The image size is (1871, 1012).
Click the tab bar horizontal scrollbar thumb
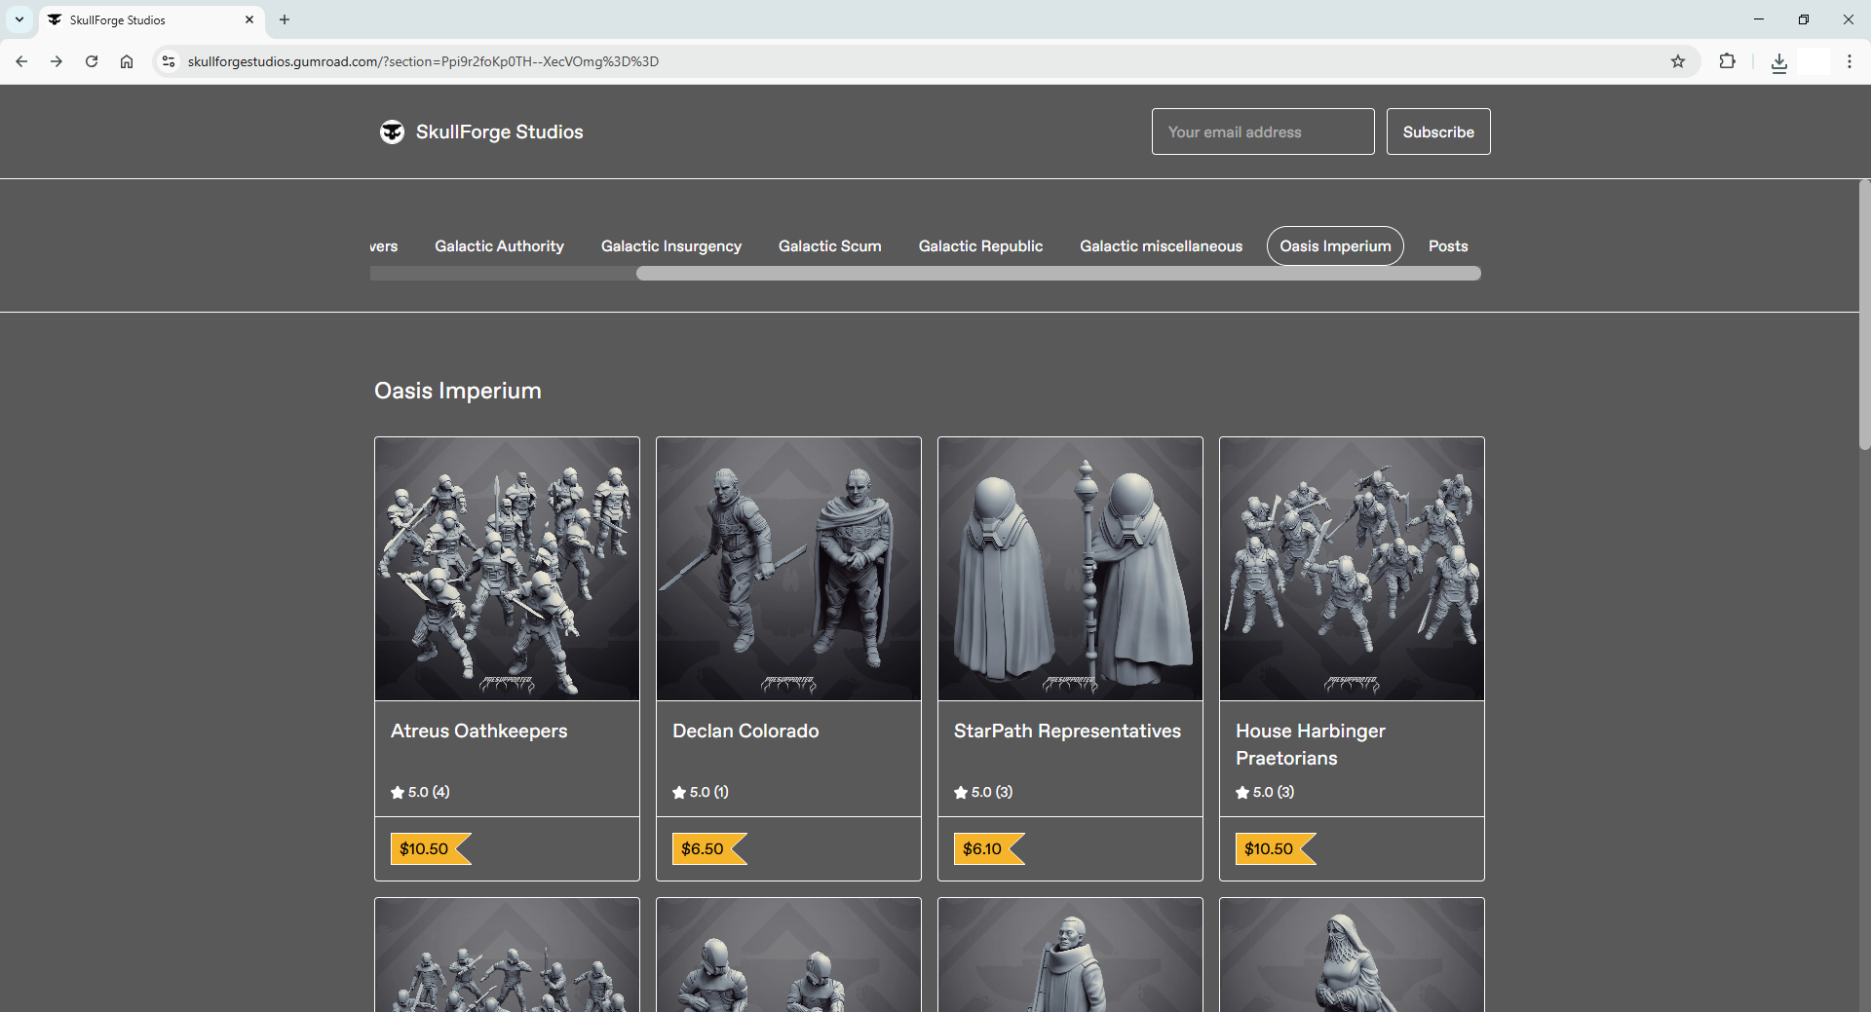pyautogui.click(x=1058, y=274)
